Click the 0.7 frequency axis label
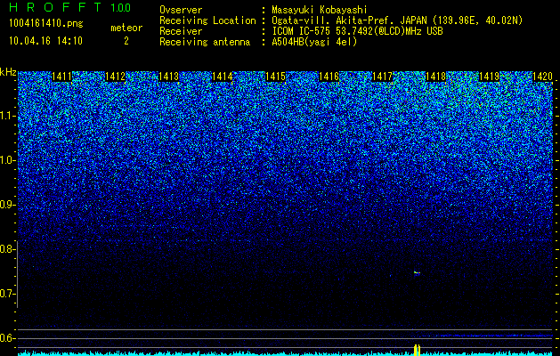Image resolution: width=560 pixels, height=356 pixels. tap(7, 294)
